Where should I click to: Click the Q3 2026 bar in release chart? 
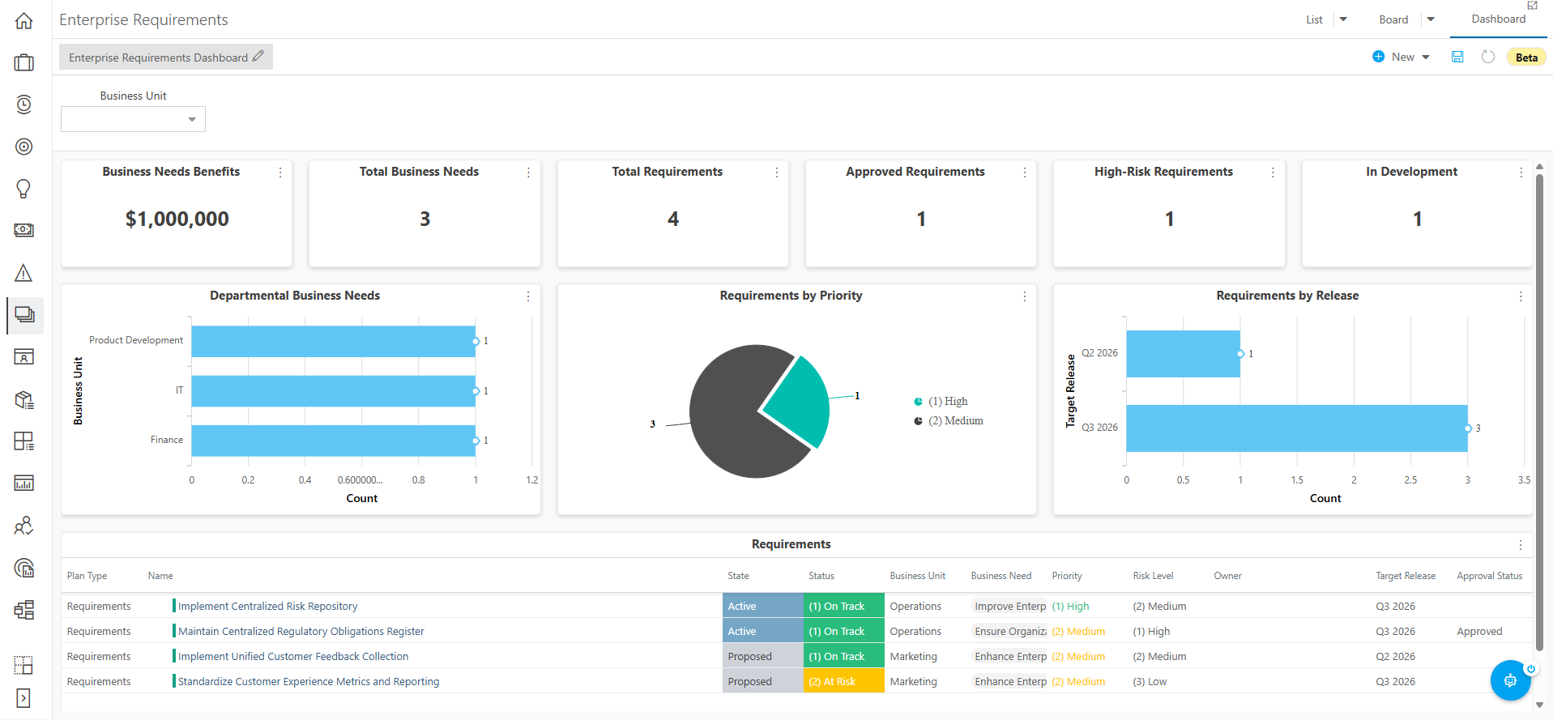(x=1296, y=428)
